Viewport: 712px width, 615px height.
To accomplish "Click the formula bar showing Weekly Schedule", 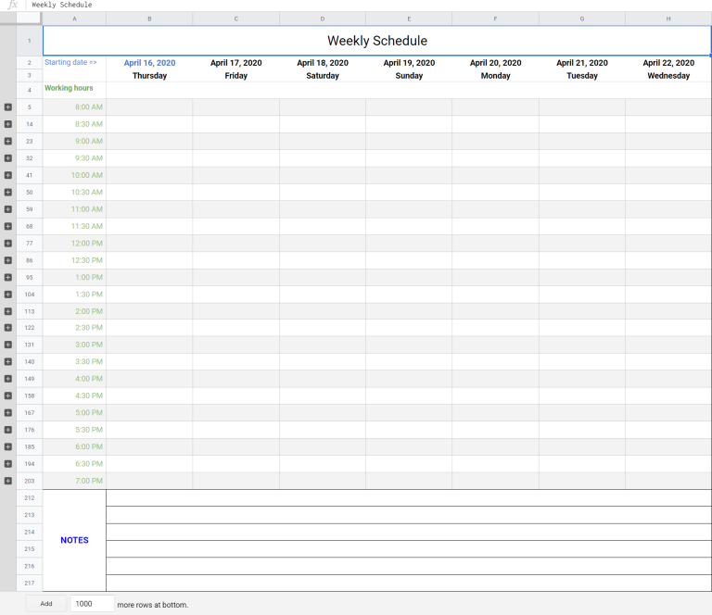I will 370,5.
